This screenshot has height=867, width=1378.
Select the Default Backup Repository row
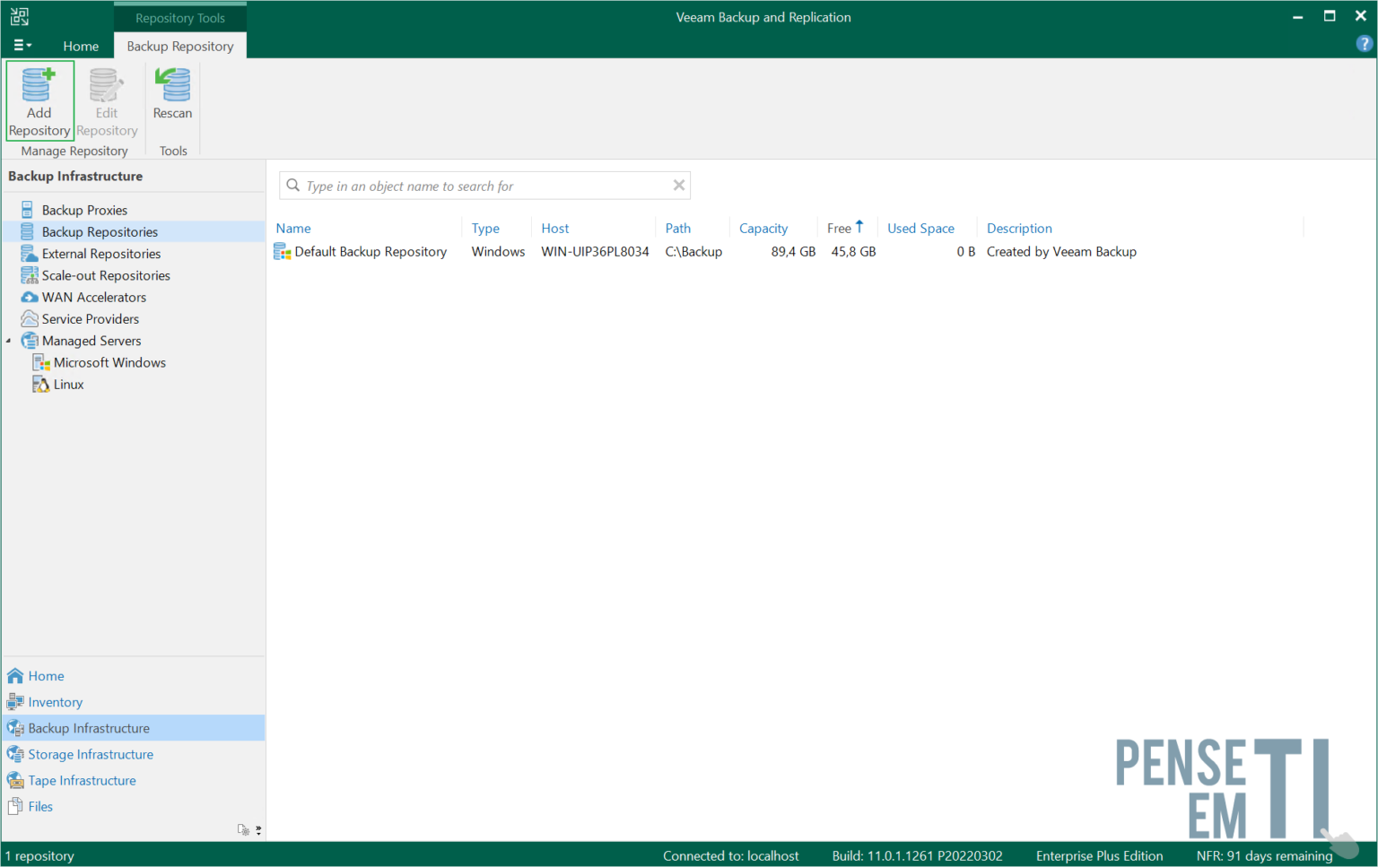pos(371,252)
